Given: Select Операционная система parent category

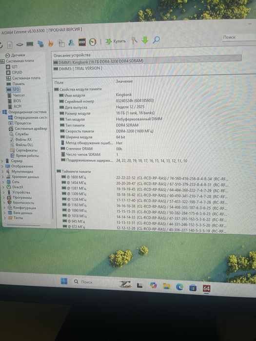Looking at the screenshot, I should (x=24, y=112).
